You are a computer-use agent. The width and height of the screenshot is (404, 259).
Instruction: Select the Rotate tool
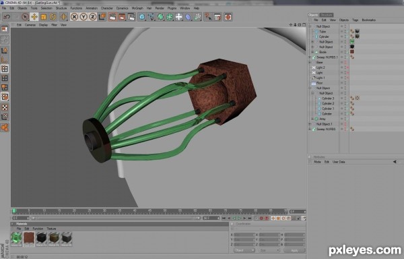tap(53, 17)
